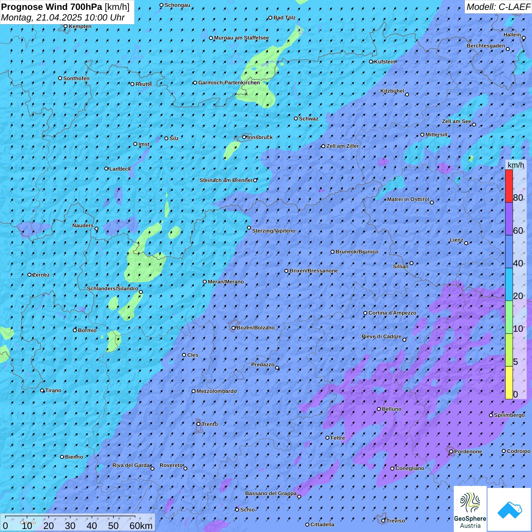Click the GeoSphere Austria logo
Image resolution: width=532 pixels, height=532 pixels.
coord(470,509)
